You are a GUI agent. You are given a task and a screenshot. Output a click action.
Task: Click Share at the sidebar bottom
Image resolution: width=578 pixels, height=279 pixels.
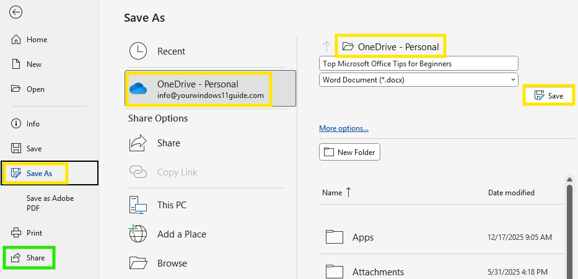[x=28, y=257]
